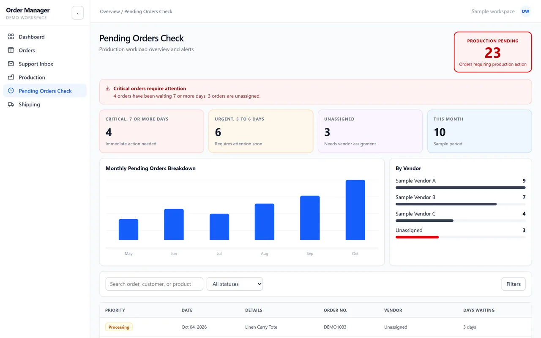Select the Critical, 7 or more days card

click(x=152, y=131)
